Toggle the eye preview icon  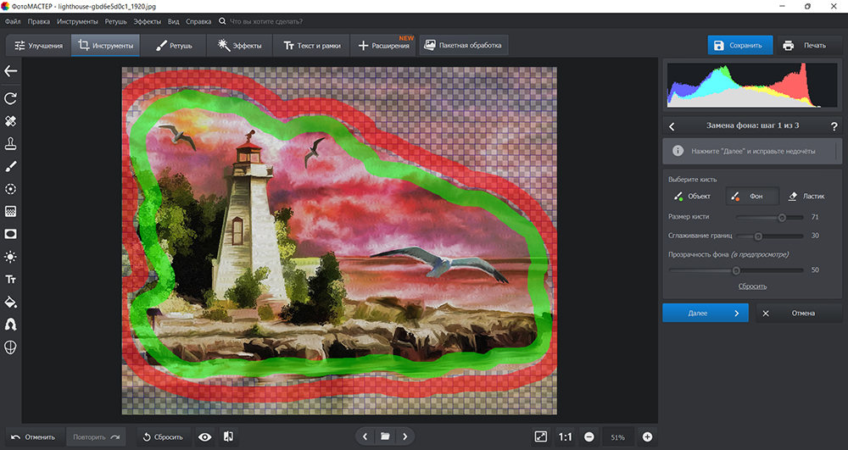(x=204, y=436)
